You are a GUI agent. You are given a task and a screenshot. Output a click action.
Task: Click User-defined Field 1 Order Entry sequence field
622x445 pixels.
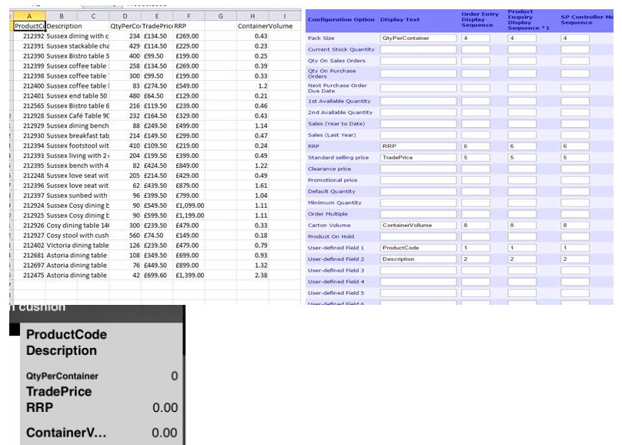(475, 248)
